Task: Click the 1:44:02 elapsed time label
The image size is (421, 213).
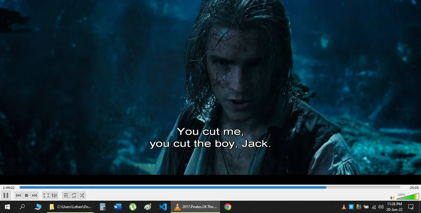Action: click(9, 188)
